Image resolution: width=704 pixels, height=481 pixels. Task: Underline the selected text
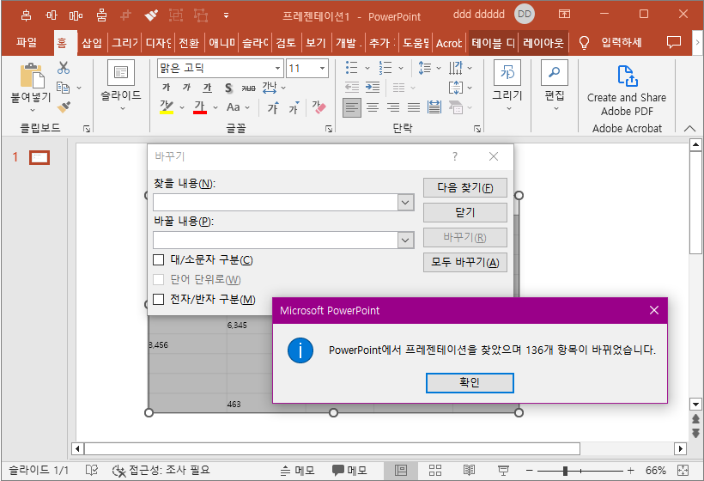pos(207,88)
